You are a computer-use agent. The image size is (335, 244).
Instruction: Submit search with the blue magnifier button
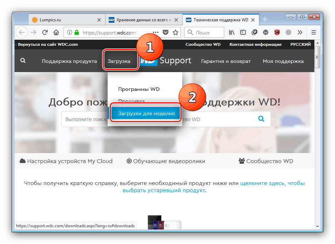tap(261, 119)
